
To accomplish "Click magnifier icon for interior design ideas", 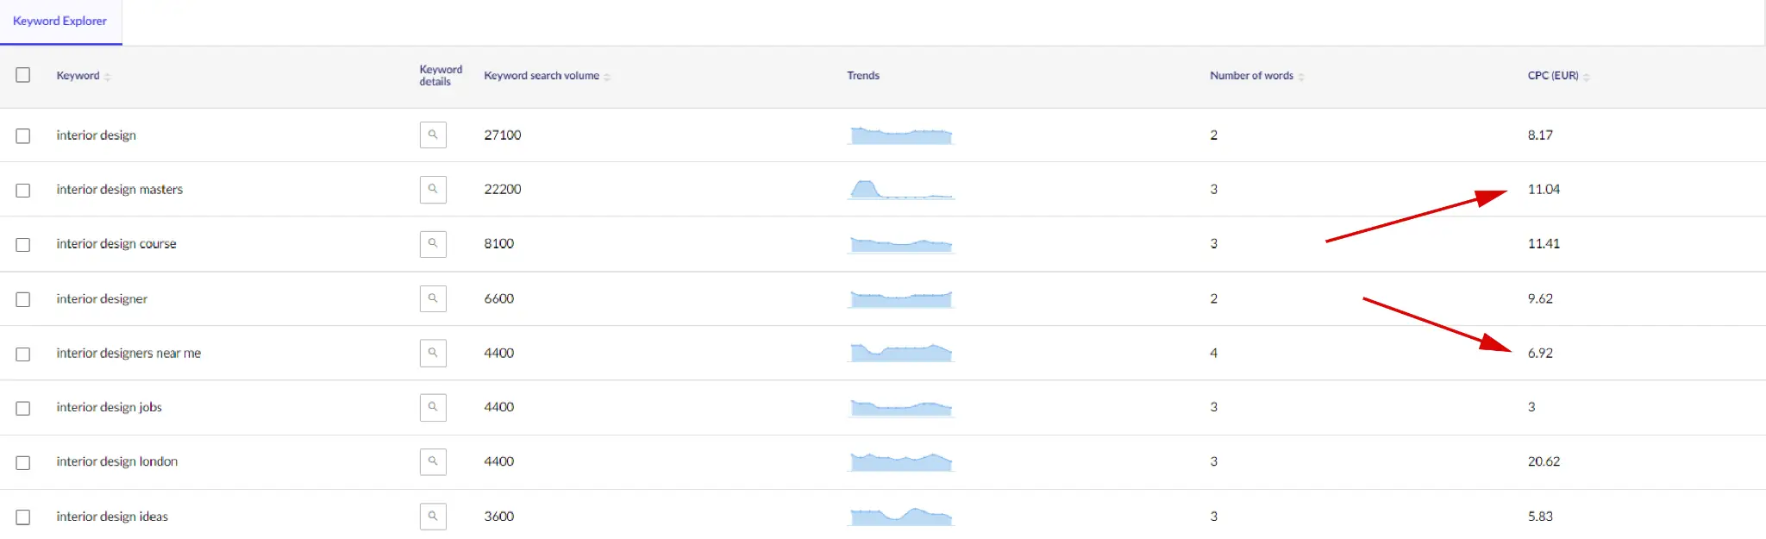I will (433, 517).
